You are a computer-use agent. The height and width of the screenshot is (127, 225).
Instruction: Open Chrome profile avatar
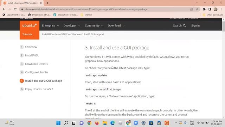[216, 9]
